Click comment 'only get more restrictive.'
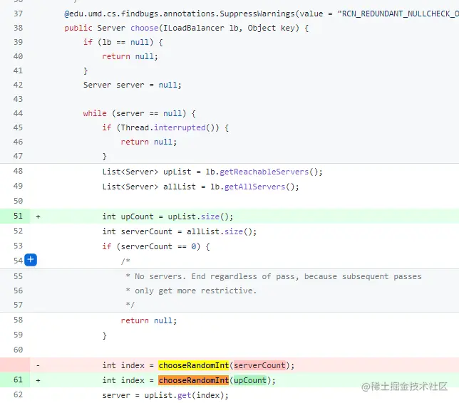This screenshot has height=403, width=459. click(195, 291)
